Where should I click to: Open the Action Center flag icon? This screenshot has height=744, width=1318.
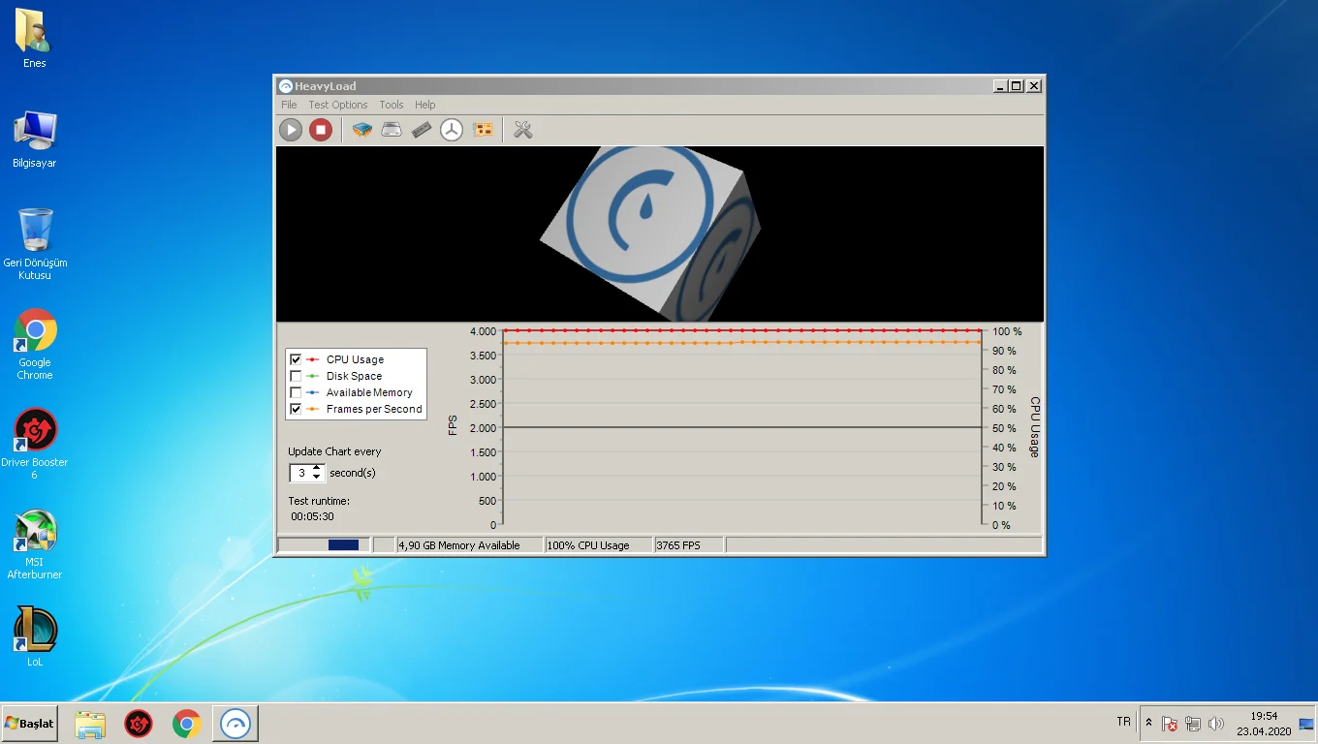tap(1170, 724)
